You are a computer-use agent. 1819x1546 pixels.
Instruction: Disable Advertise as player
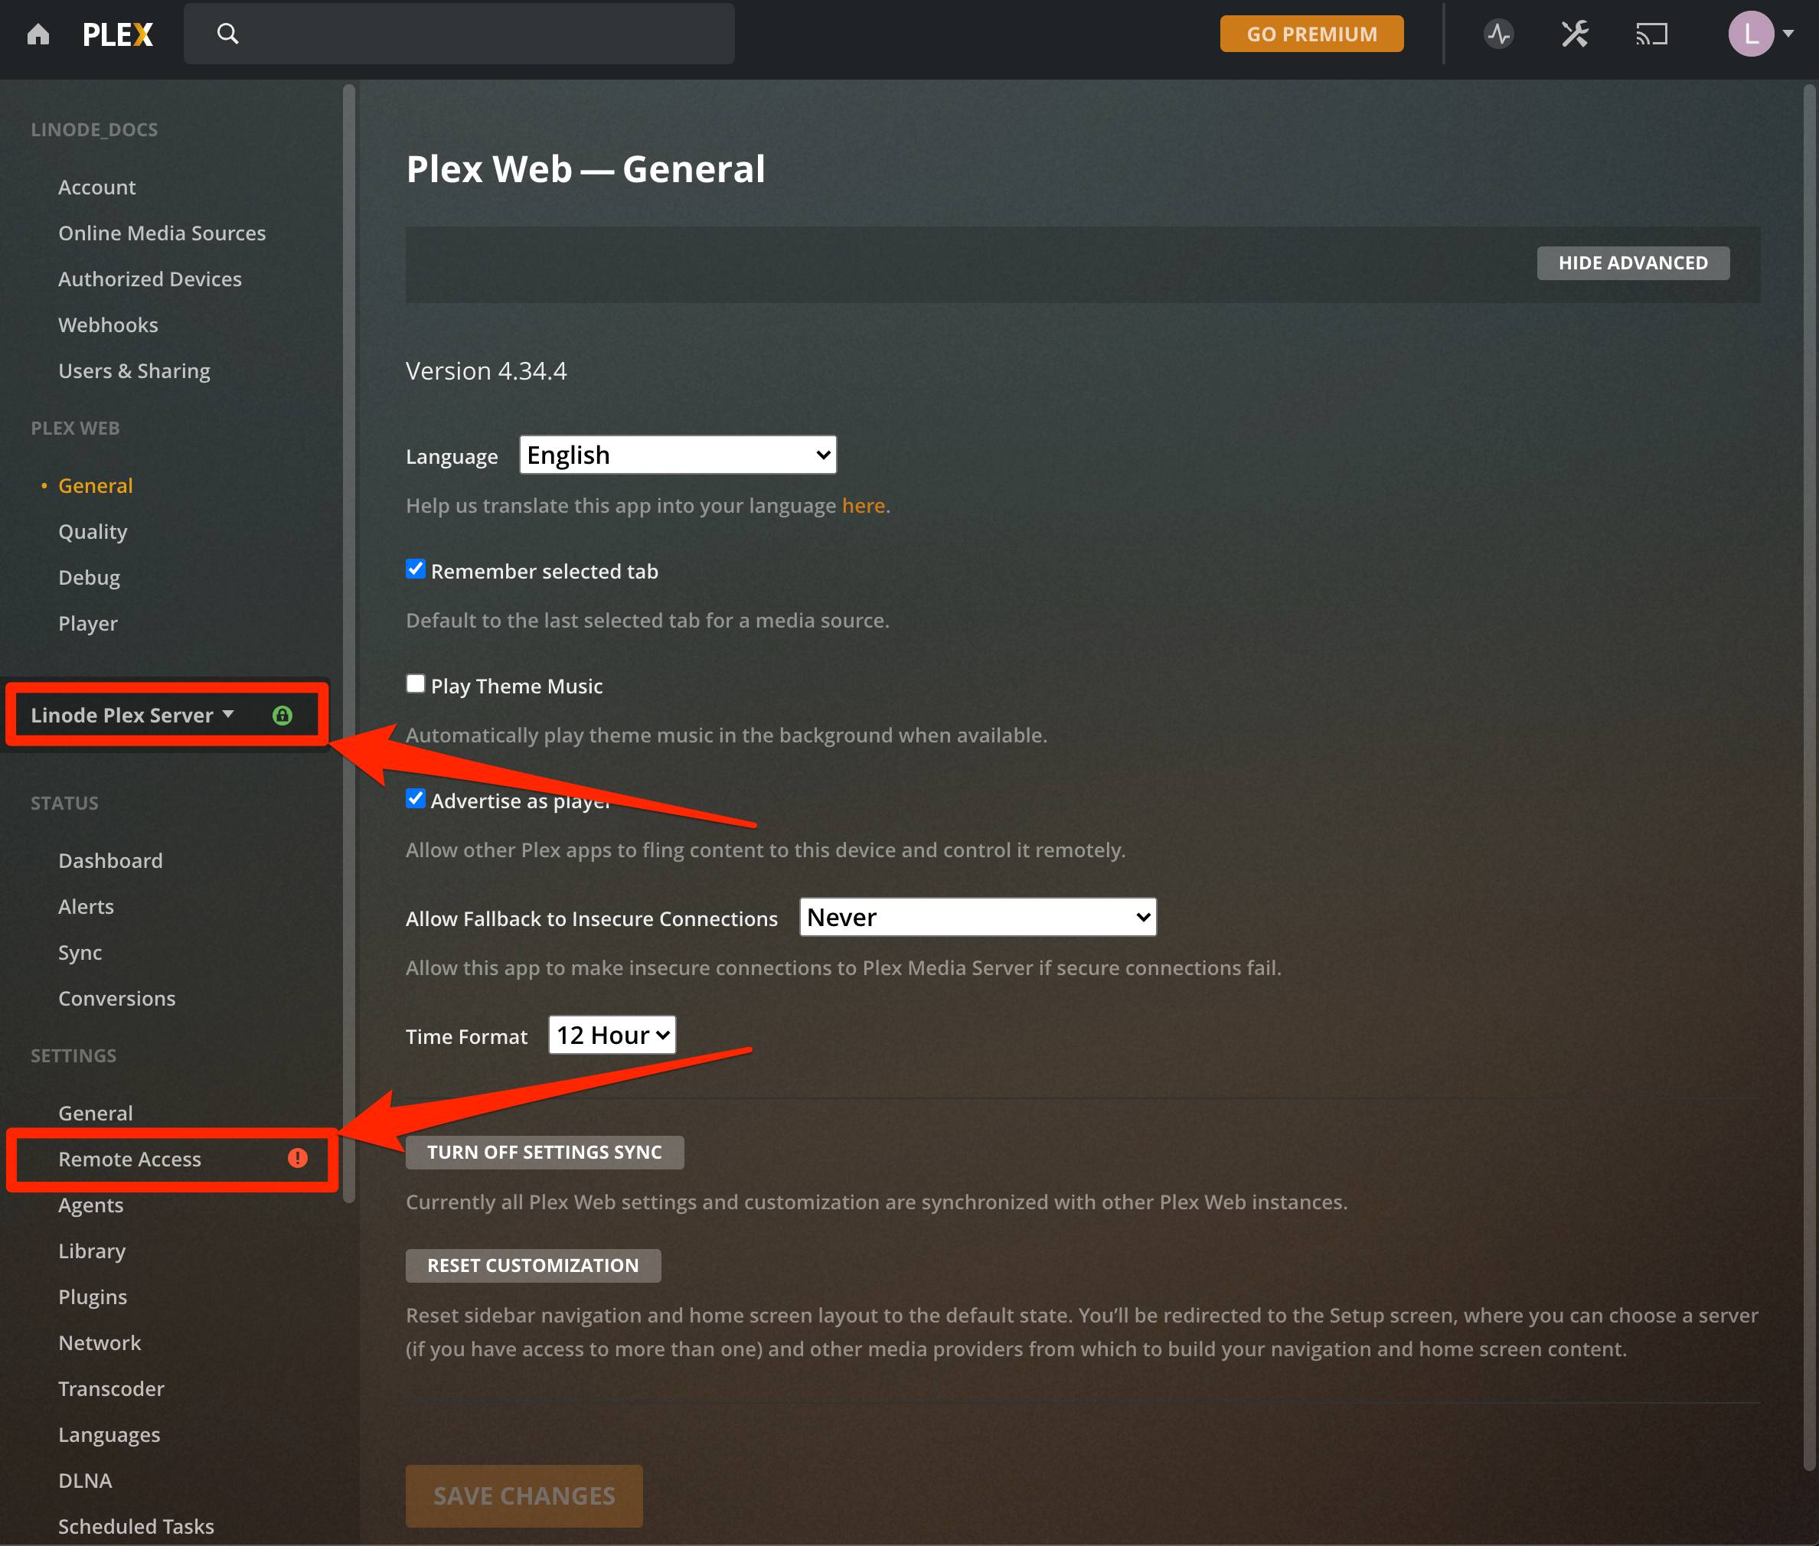point(416,798)
